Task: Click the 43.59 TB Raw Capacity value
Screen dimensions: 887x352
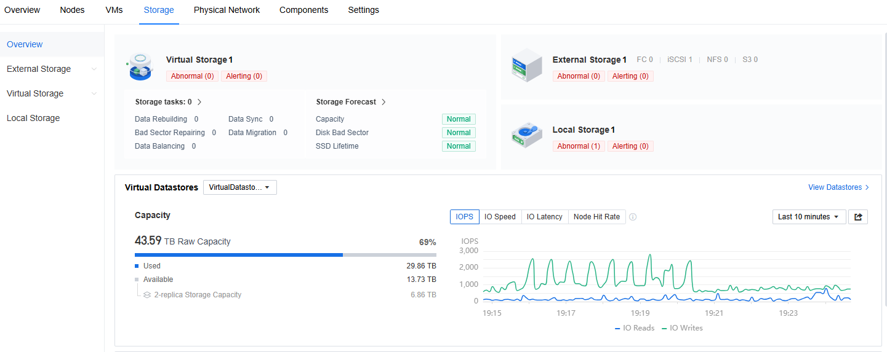Action: pyautogui.click(x=183, y=241)
